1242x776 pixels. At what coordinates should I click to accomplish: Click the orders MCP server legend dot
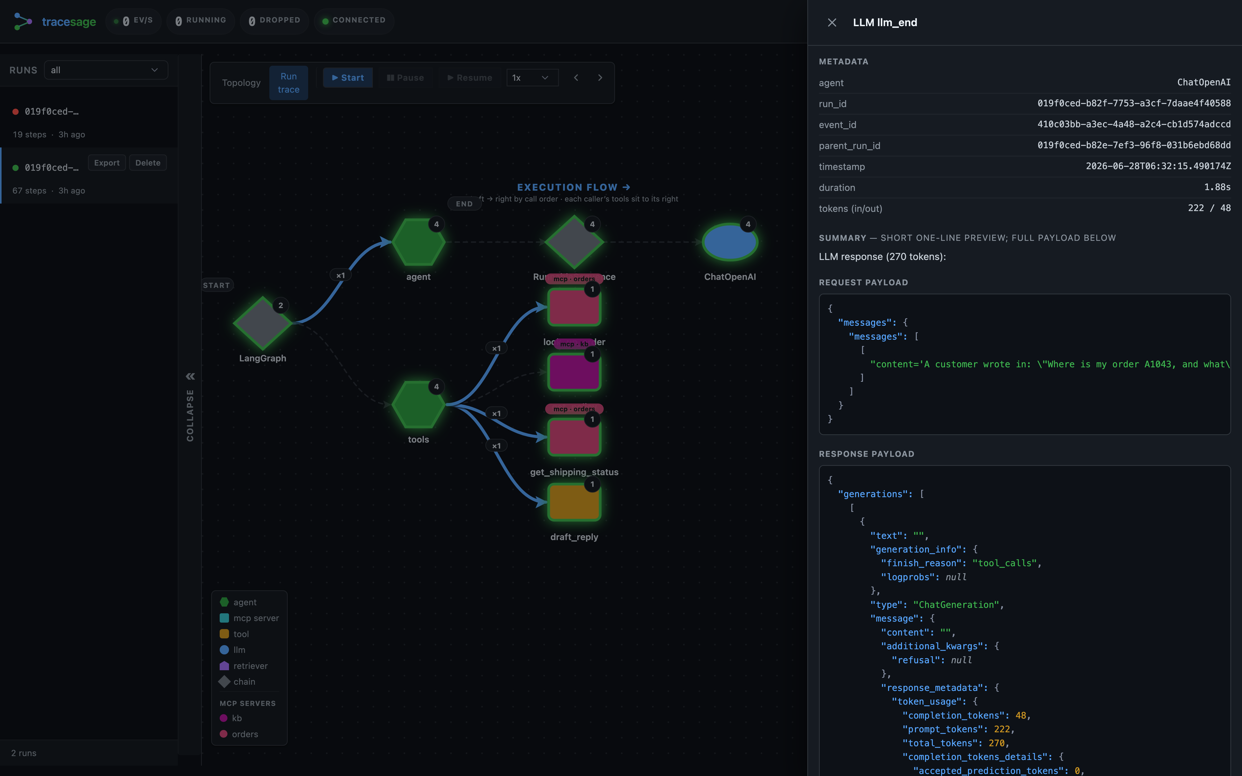[224, 734]
